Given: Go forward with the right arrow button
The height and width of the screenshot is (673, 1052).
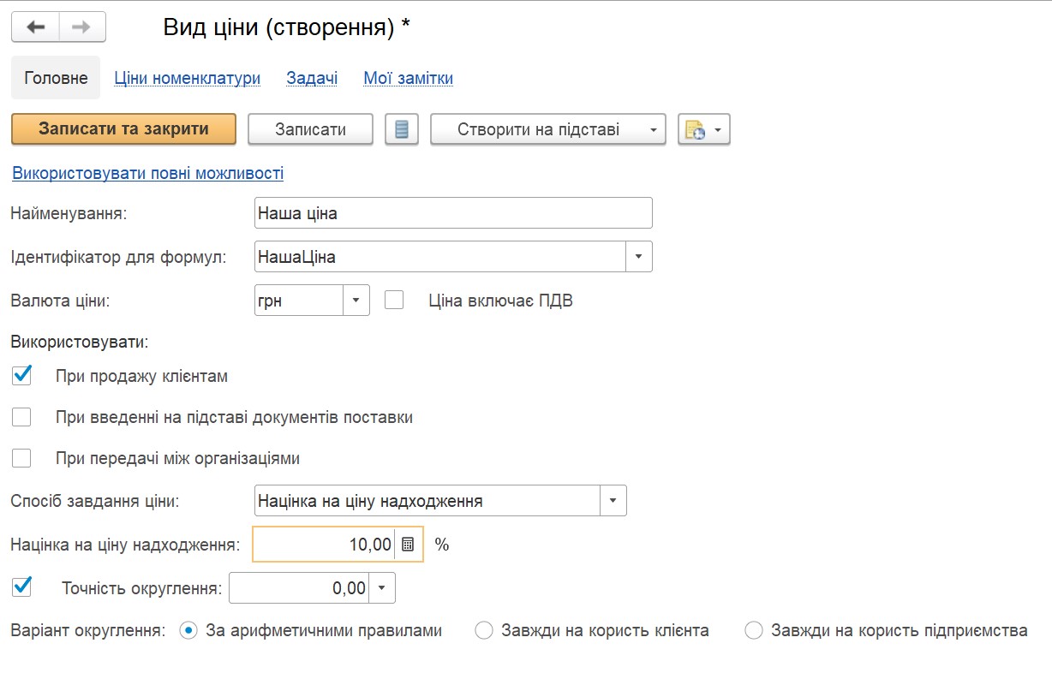Looking at the screenshot, I should [x=82, y=27].
